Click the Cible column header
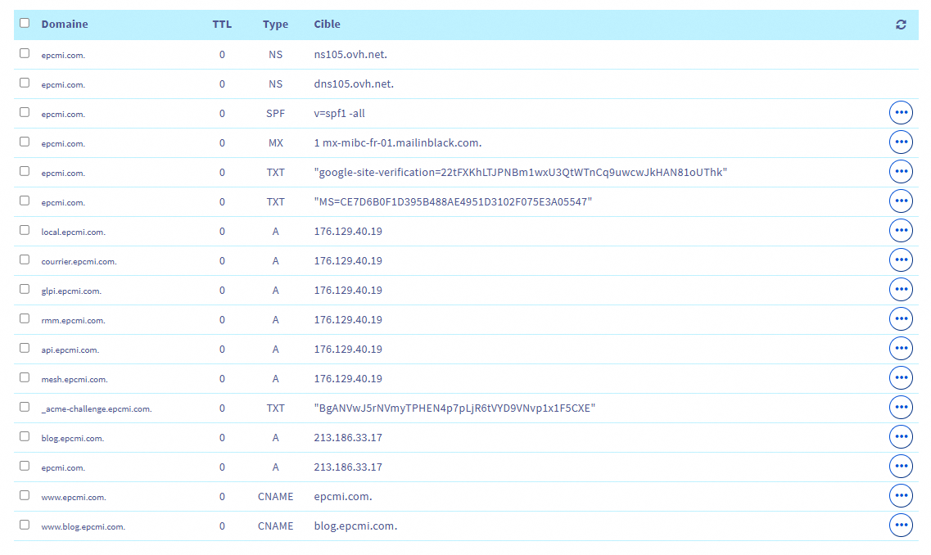Screen dimensions: 931x555 327,25
